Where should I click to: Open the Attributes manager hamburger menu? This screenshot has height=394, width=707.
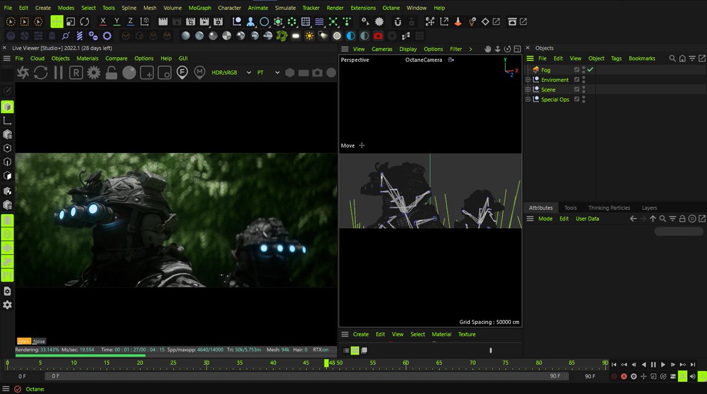[x=530, y=218]
